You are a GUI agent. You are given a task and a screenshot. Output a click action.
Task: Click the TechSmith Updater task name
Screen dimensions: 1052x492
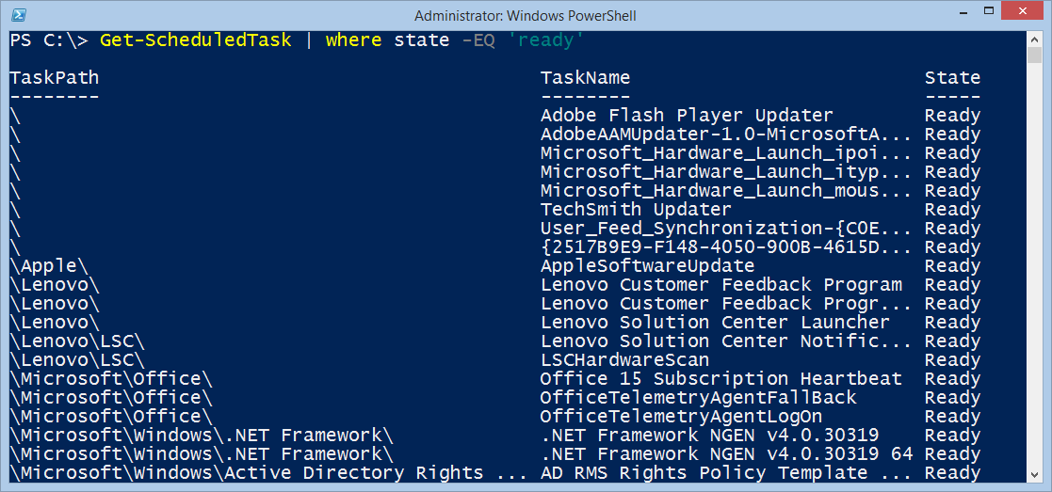pyautogui.click(x=636, y=210)
